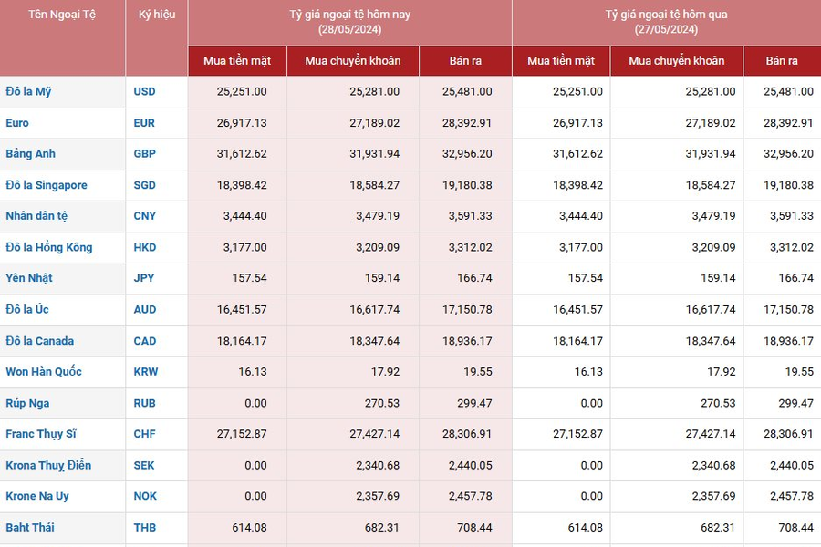Click the Rúp Nga currency link
This screenshot has width=821, height=547.
pos(27,403)
